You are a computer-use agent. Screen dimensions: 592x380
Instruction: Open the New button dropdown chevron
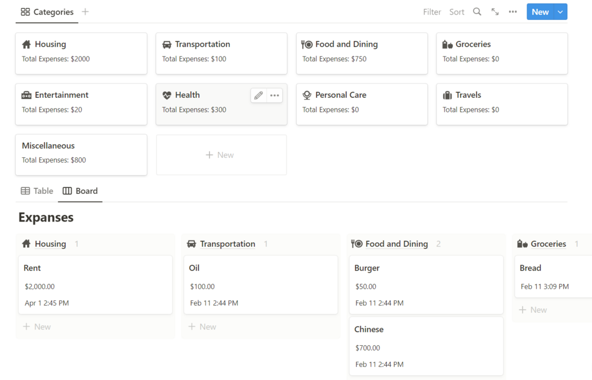[560, 11]
